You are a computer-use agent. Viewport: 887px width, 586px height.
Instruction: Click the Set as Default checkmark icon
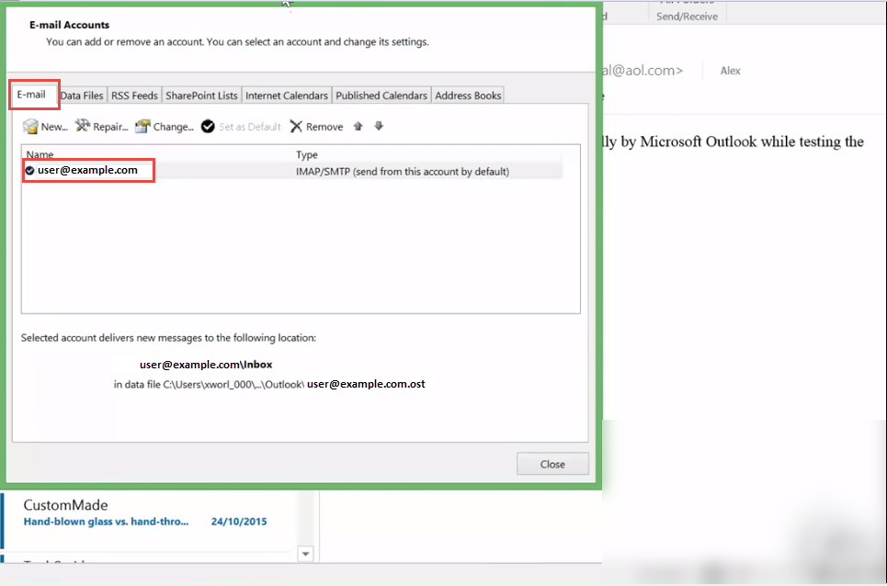coord(207,126)
